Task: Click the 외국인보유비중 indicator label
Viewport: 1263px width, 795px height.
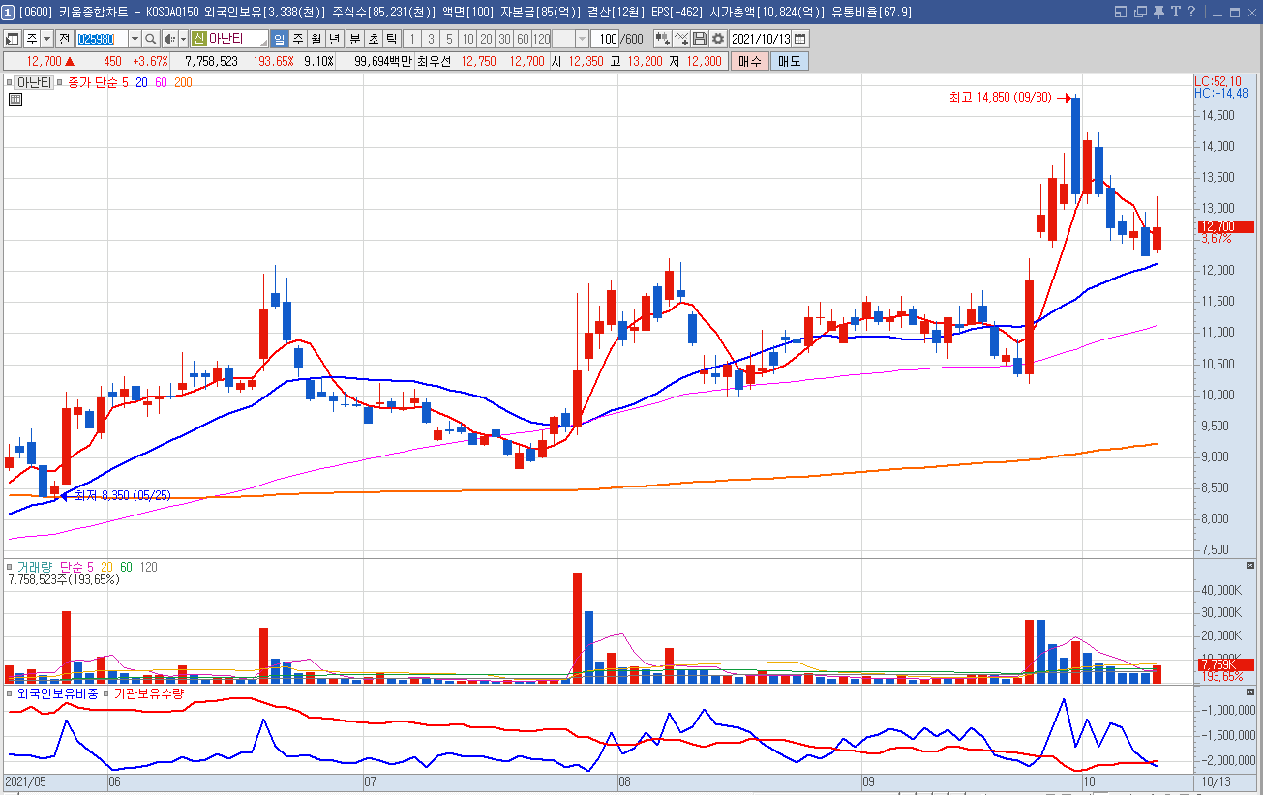Action: coord(57,693)
